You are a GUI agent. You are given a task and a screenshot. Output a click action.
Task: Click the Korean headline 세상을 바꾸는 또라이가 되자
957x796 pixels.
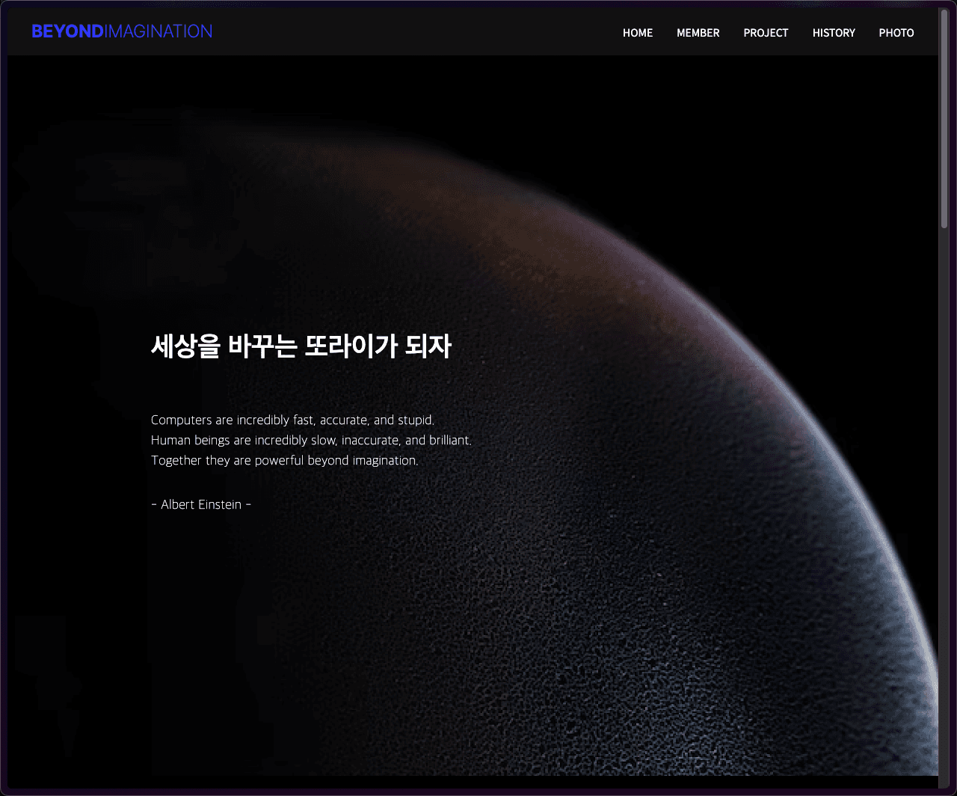point(301,346)
